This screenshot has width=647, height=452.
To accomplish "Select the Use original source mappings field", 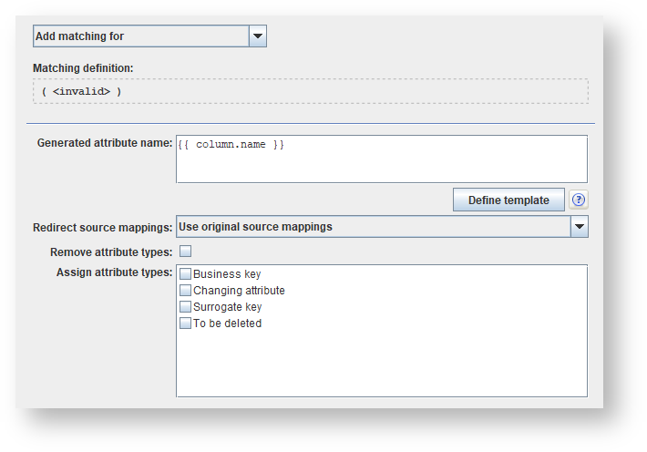I will (x=374, y=227).
